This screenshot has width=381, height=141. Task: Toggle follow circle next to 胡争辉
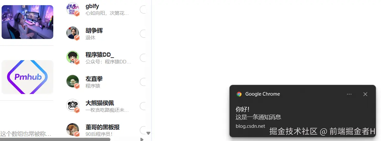pos(143,34)
